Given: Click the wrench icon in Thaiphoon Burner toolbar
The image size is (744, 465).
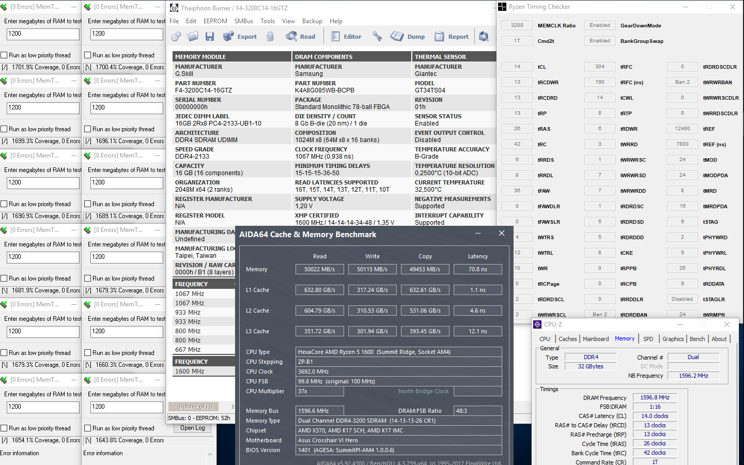Looking at the screenshot, I should coord(377,37).
